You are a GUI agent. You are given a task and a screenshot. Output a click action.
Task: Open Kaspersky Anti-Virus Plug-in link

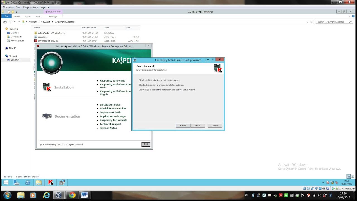115,93
